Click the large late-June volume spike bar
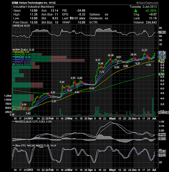 pos(153,107)
